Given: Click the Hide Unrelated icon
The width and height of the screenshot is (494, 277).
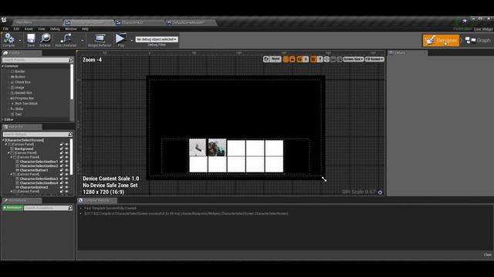Looking at the screenshot, I should point(66,39).
